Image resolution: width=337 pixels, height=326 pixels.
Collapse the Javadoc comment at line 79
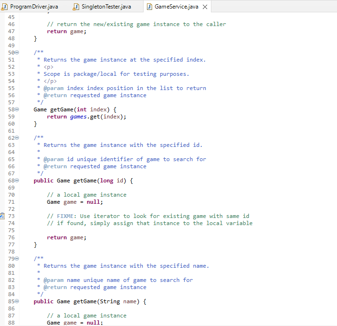point(17,259)
